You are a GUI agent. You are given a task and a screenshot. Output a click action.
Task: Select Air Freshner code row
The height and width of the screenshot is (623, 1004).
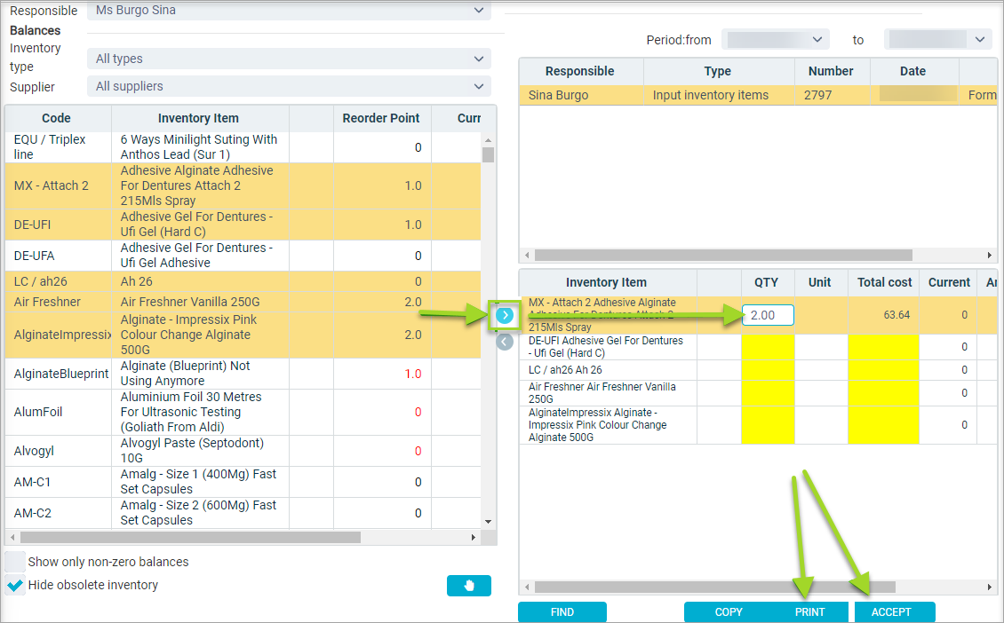pyautogui.click(x=243, y=302)
